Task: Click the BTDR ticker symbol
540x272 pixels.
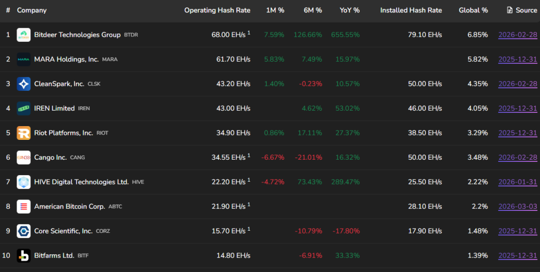Action: pyautogui.click(x=131, y=35)
